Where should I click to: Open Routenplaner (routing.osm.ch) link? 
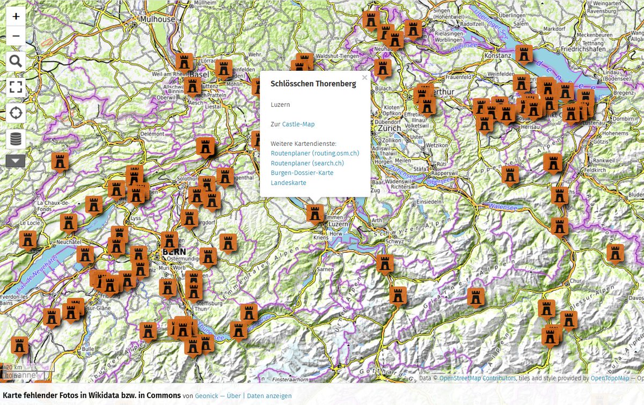point(315,153)
